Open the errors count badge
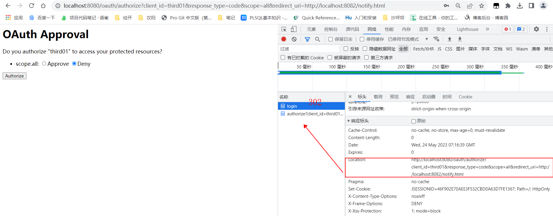This screenshot has height=216, width=553. pos(508,29)
